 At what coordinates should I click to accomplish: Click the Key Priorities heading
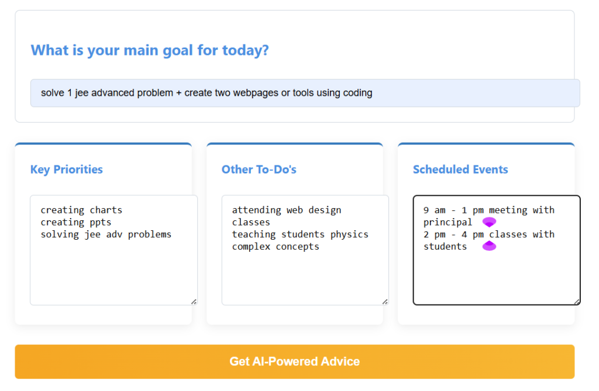pos(67,169)
